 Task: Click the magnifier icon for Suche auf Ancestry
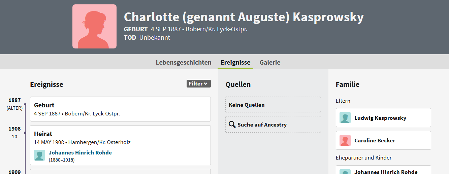click(232, 125)
